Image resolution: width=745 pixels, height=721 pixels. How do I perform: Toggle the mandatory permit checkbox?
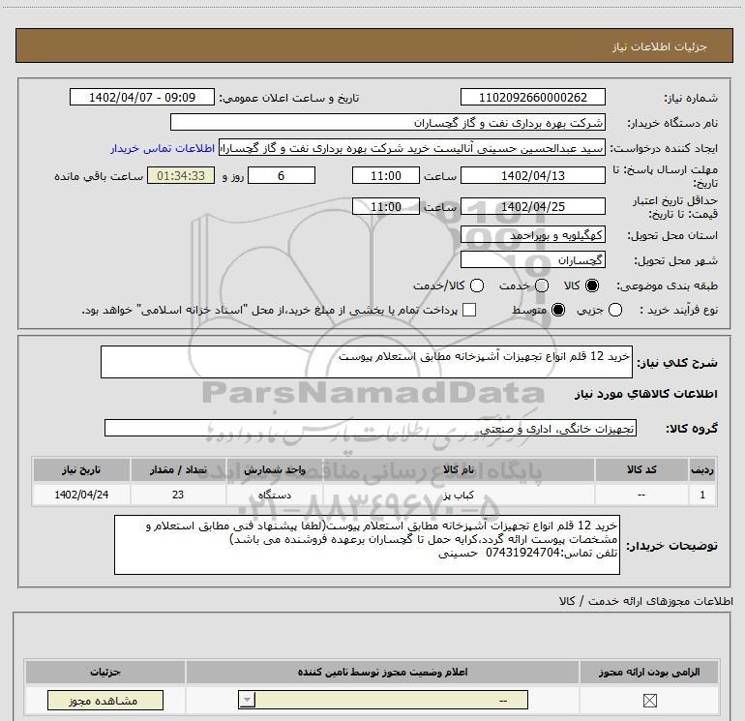(649, 700)
